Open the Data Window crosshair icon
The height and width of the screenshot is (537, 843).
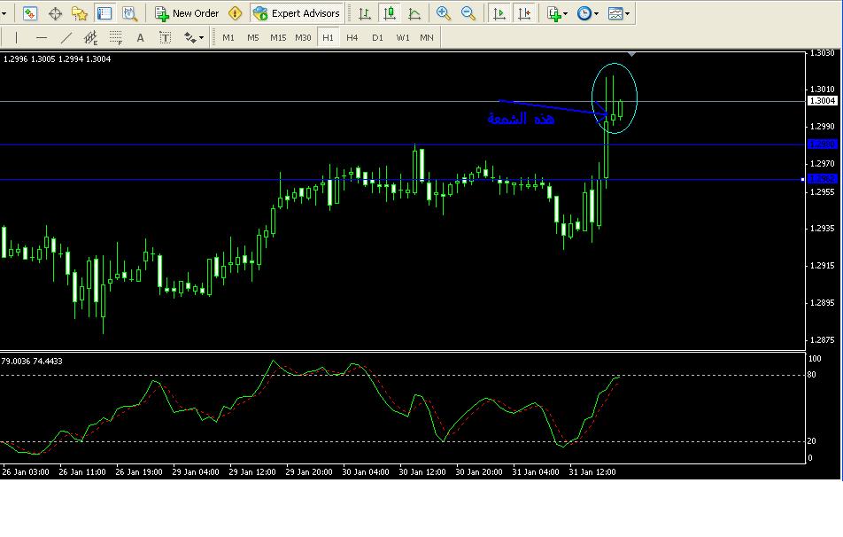[55, 13]
